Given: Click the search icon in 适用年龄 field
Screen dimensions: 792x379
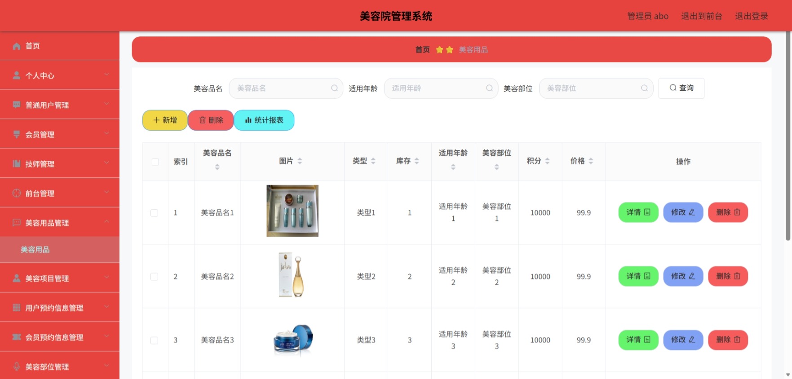Looking at the screenshot, I should [489, 88].
